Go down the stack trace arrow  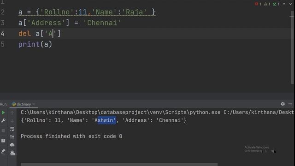12,121
